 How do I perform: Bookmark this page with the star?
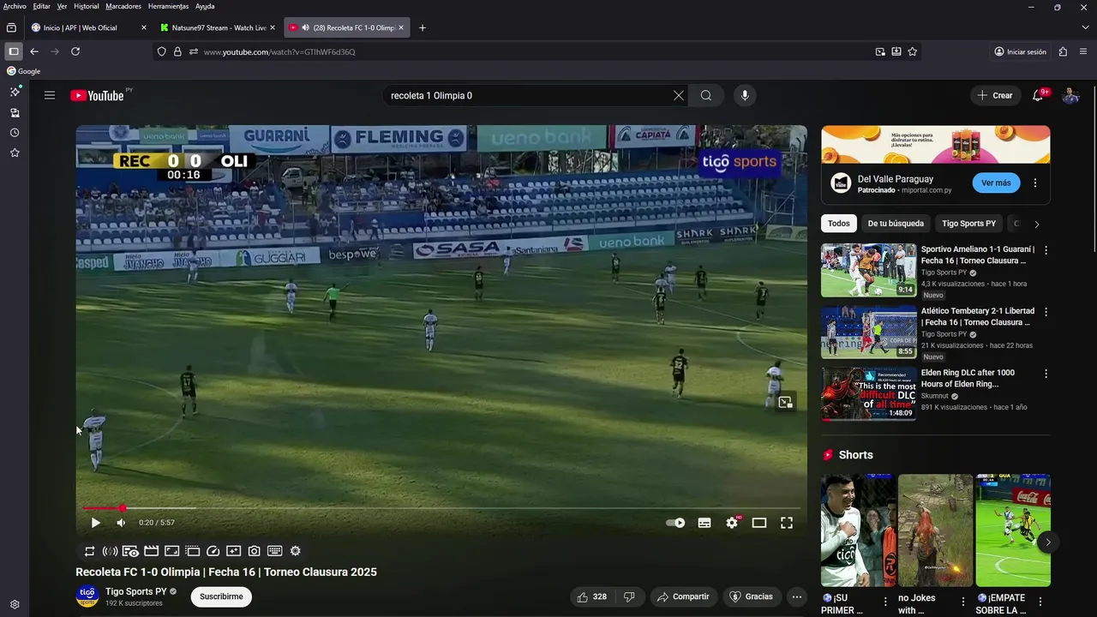tap(913, 51)
